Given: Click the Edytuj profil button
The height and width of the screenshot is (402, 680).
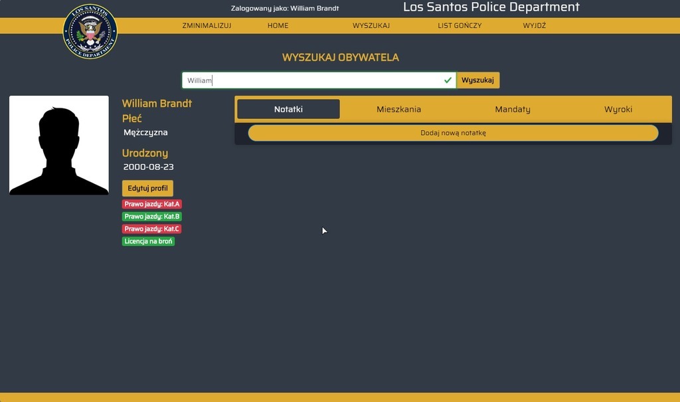Looking at the screenshot, I should click(147, 189).
